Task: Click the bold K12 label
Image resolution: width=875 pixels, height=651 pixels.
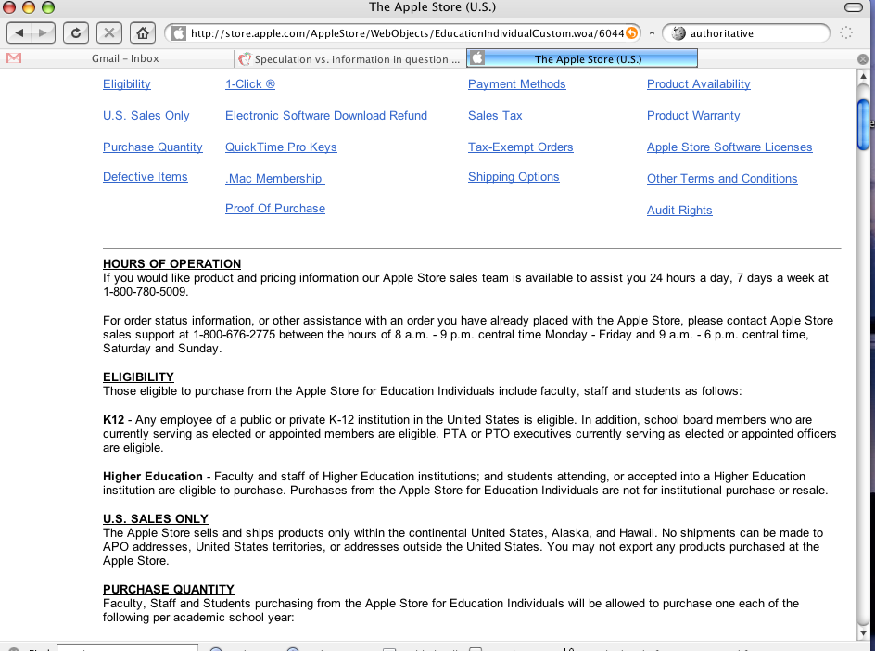Action: click(x=113, y=420)
